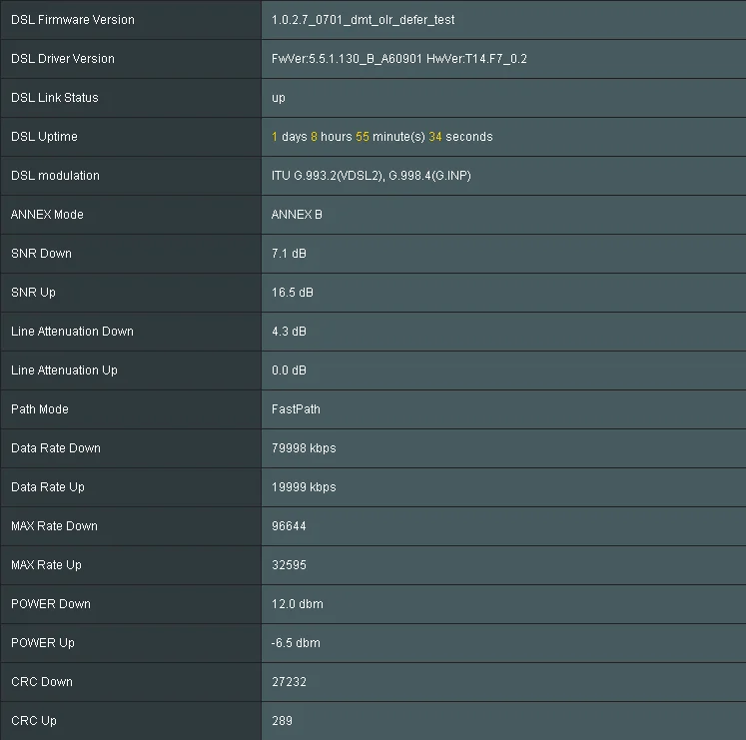The height and width of the screenshot is (740, 746).
Task: Select the MAX Rate Up label
Action: (46, 566)
